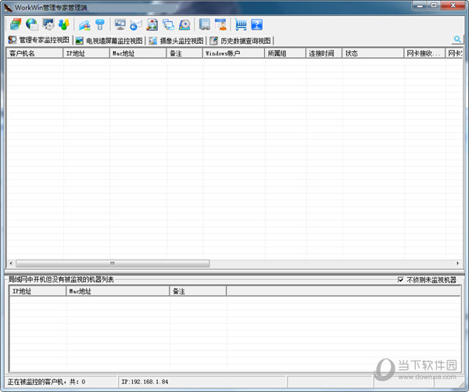Click the disc drive toolbar icon

pyautogui.click(x=185, y=24)
